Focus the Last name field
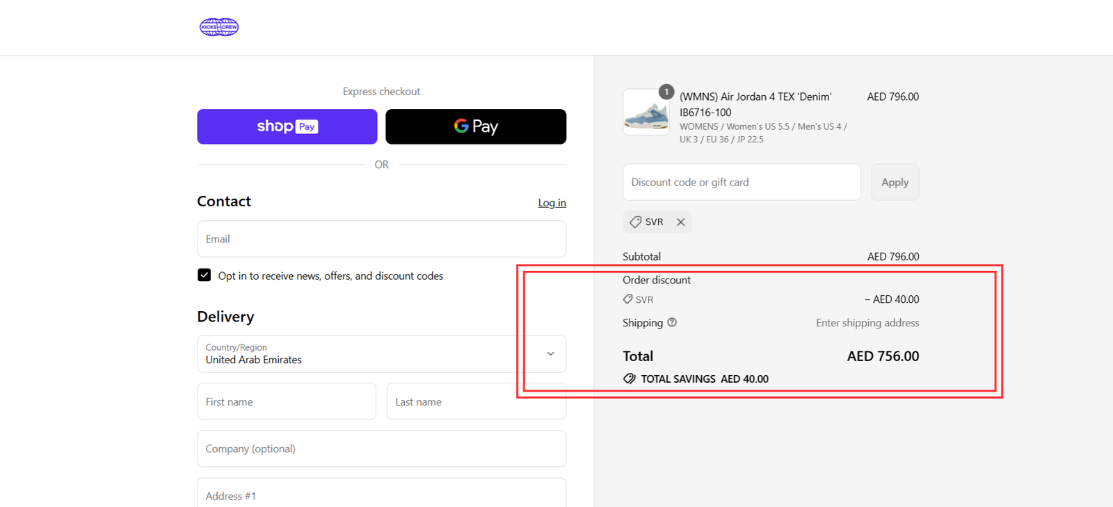The height and width of the screenshot is (507, 1113). tap(477, 401)
